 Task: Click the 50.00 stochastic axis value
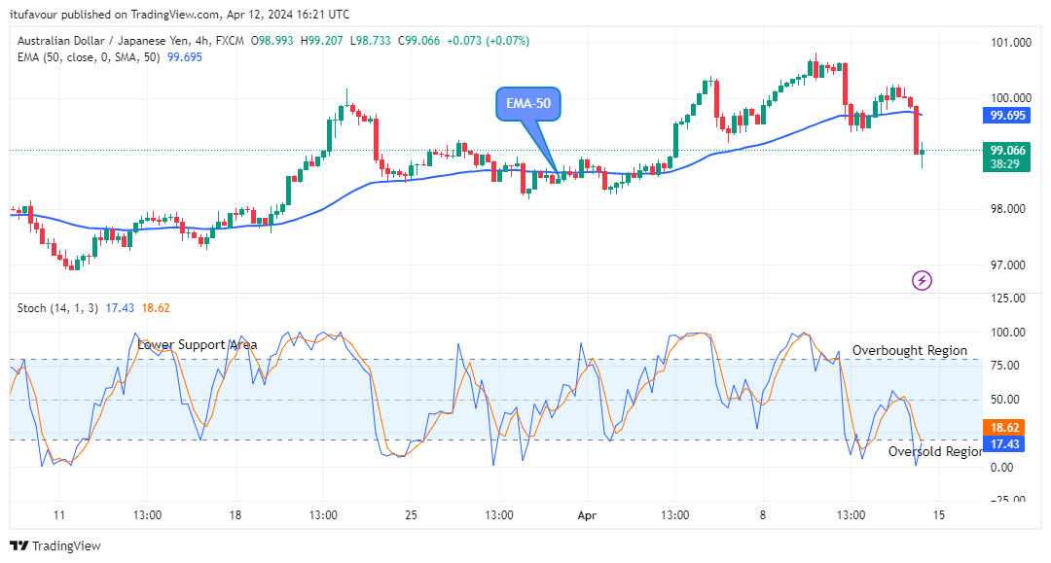(x=1004, y=400)
